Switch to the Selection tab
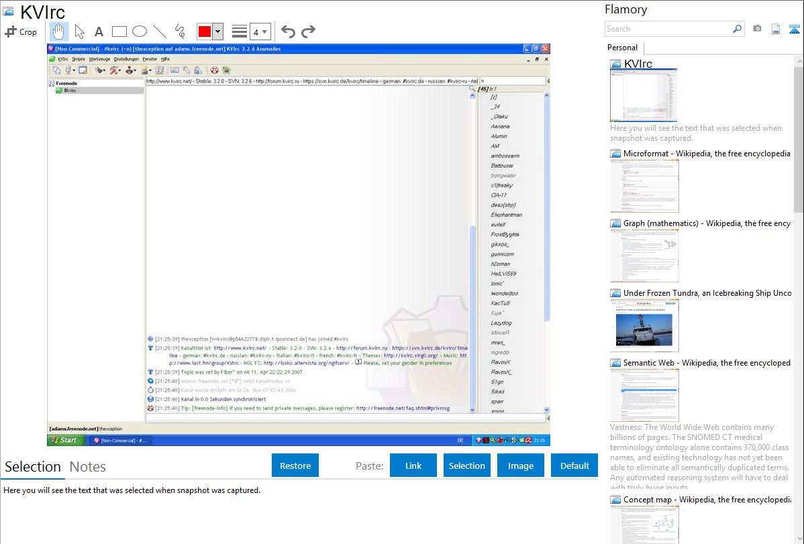This screenshot has width=804, height=544. click(33, 467)
